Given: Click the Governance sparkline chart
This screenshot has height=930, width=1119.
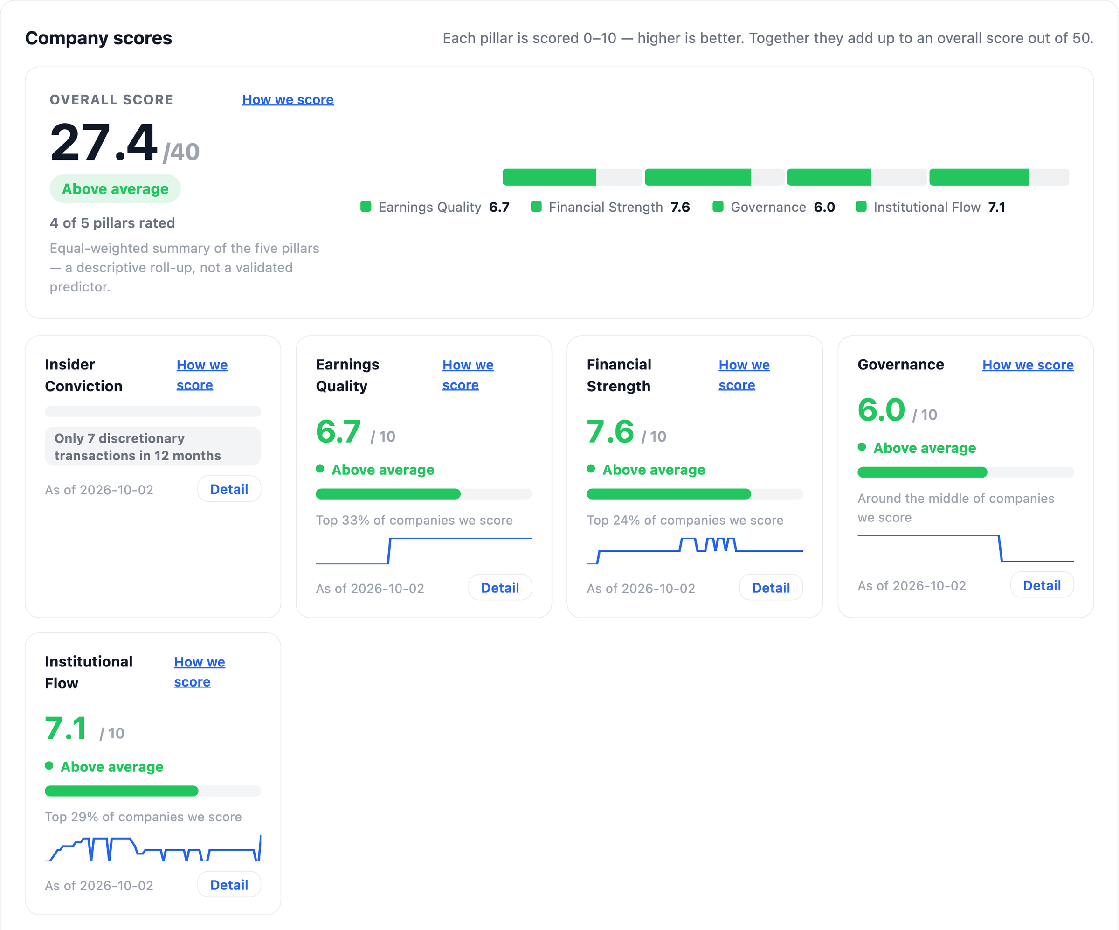Looking at the screenshot, I should pyautogui.click(x=966, y=548).
